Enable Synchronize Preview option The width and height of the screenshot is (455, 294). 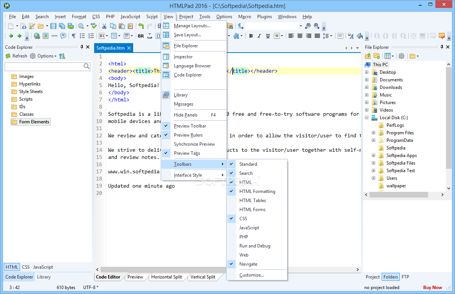[194, 144]
